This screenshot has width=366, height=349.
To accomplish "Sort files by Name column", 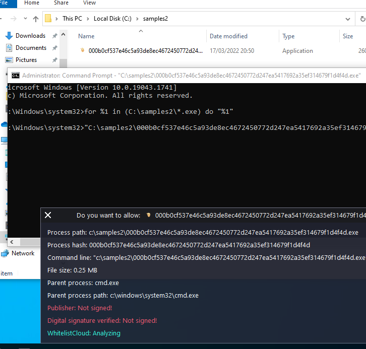I will [x=86, y=36].
